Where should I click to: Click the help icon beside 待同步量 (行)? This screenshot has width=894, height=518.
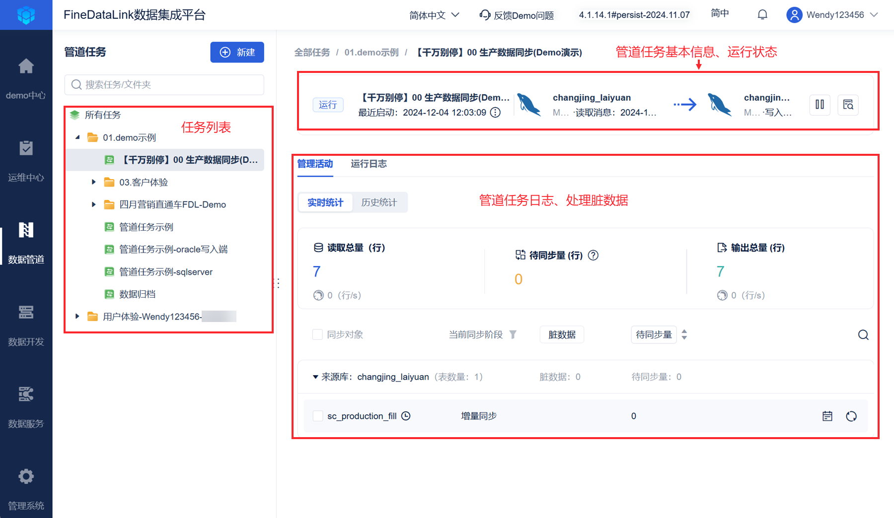tap(593, 255)
